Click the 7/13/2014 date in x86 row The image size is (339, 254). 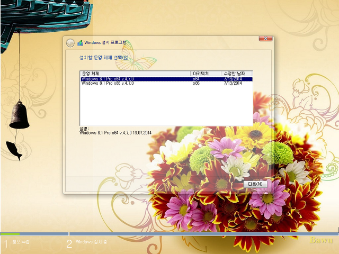[x=233, y=83]
